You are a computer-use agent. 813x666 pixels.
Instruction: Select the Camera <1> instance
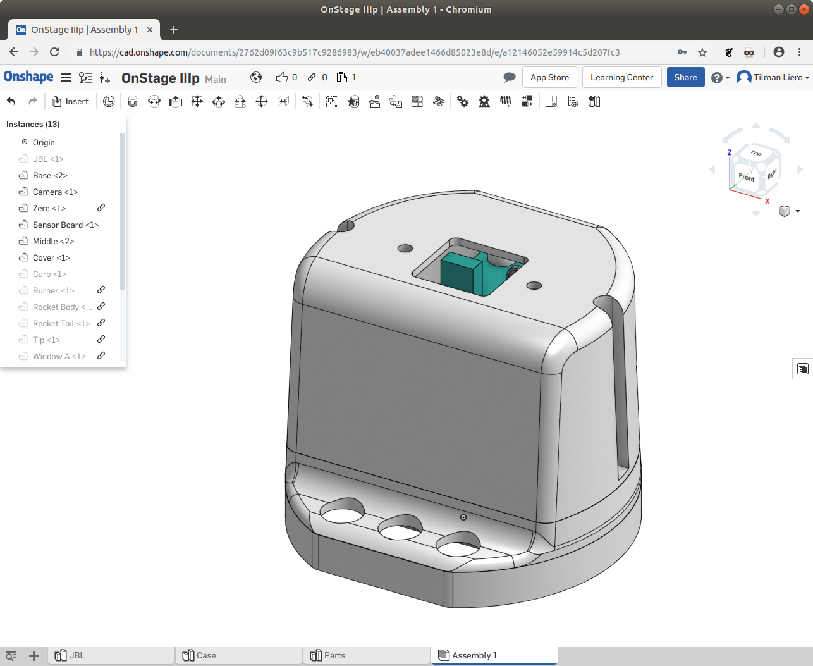[x=55, y=192]
